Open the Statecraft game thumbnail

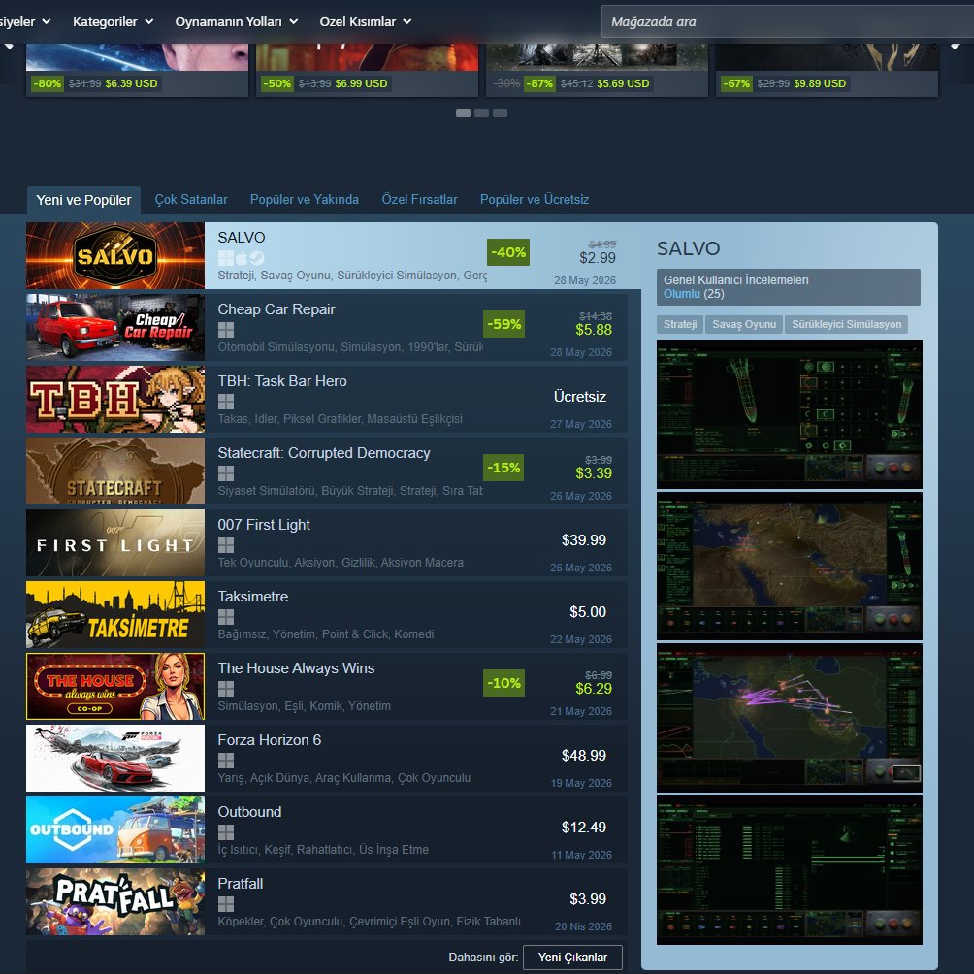point(115,471)
